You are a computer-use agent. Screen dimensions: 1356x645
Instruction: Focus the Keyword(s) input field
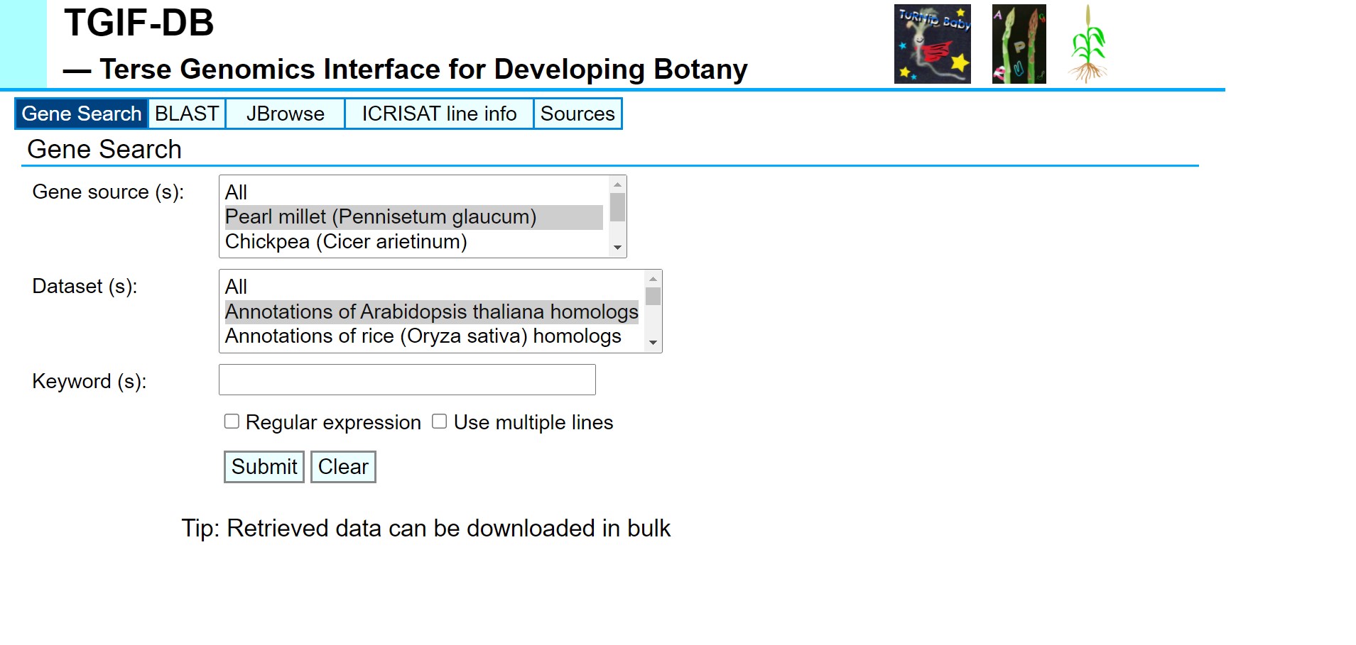(x=407, y=380)
